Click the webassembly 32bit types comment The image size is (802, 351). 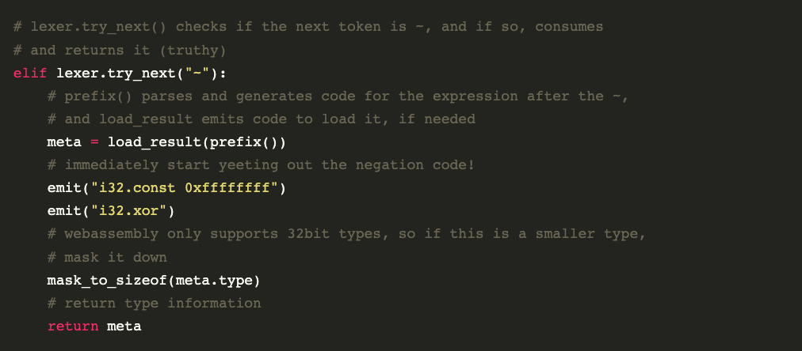click(x=347, y=234)
